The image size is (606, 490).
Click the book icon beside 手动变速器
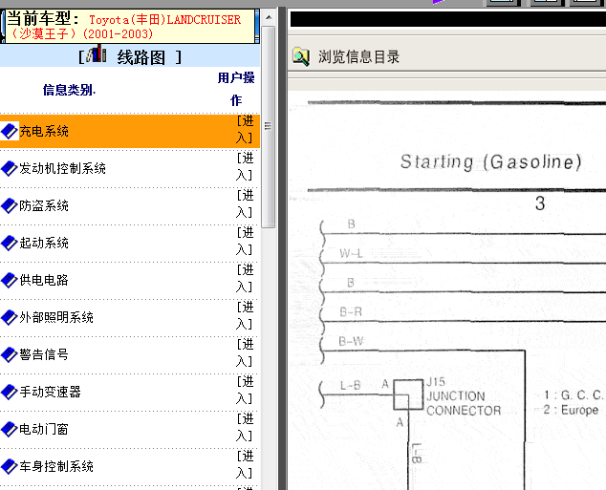click(x=10, y=392)
